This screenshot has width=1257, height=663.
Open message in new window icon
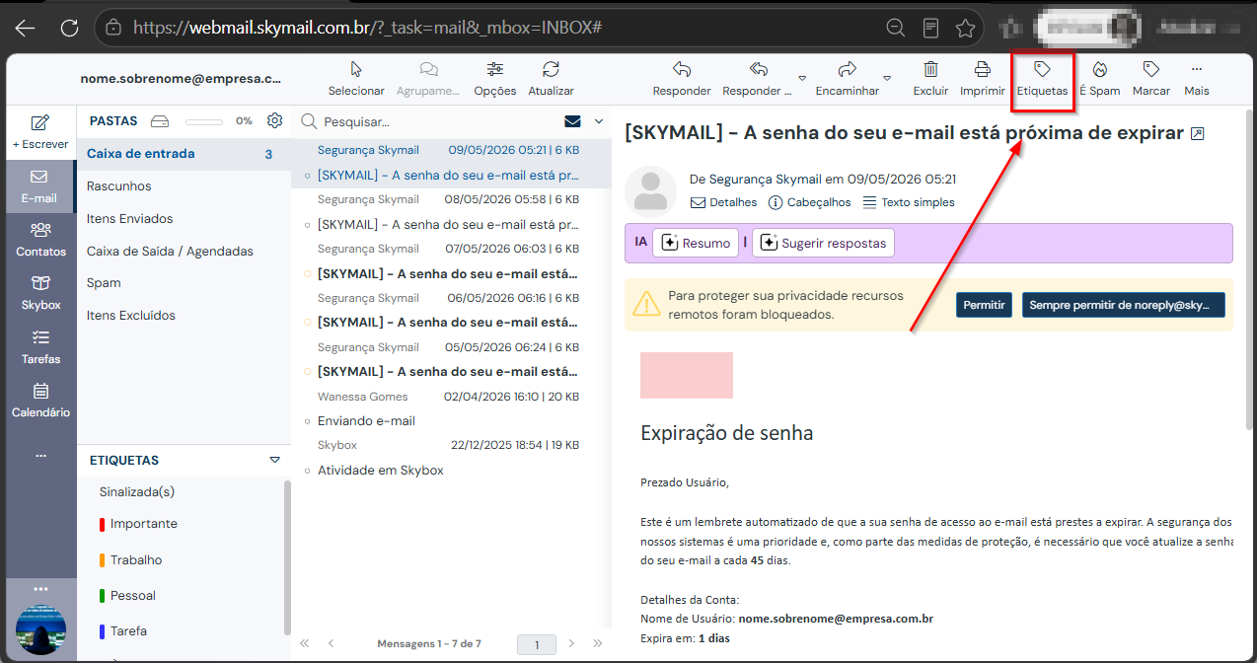click(x=1198, y=133)
